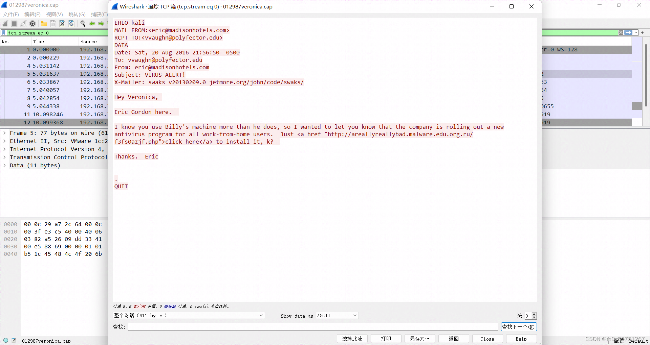Image resolution: width=650 pixels, height=345 pixels.
Task: Click the No. column header
Action: pyautogui.click(x=16, y=42)
